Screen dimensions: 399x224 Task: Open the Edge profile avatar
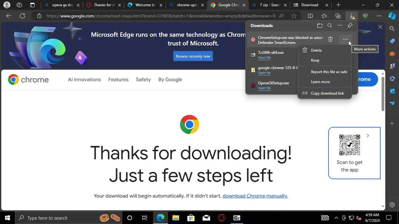(7, 5)
